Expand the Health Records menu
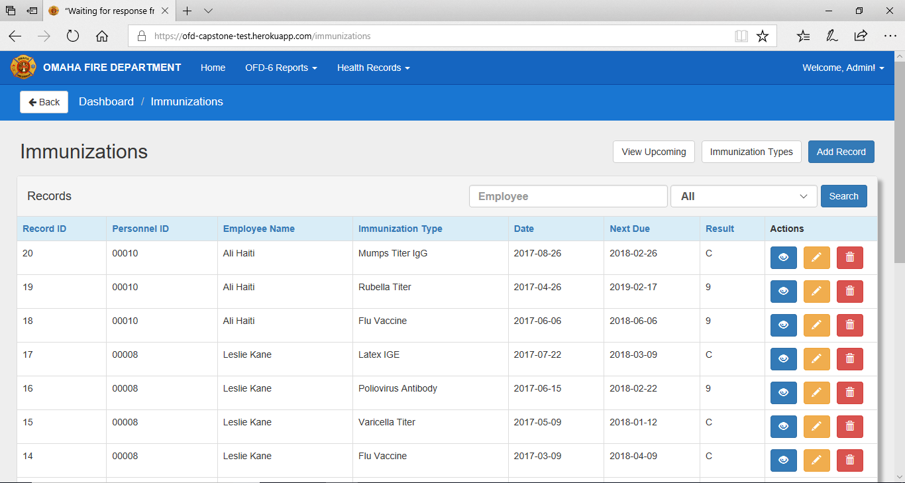 pos(374,68)
